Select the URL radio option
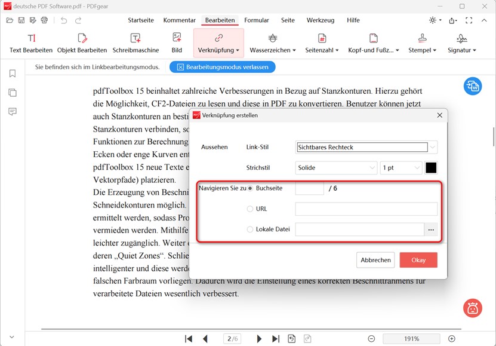The width and height of the screenshot is (496, 346). [x=250, y=209]
